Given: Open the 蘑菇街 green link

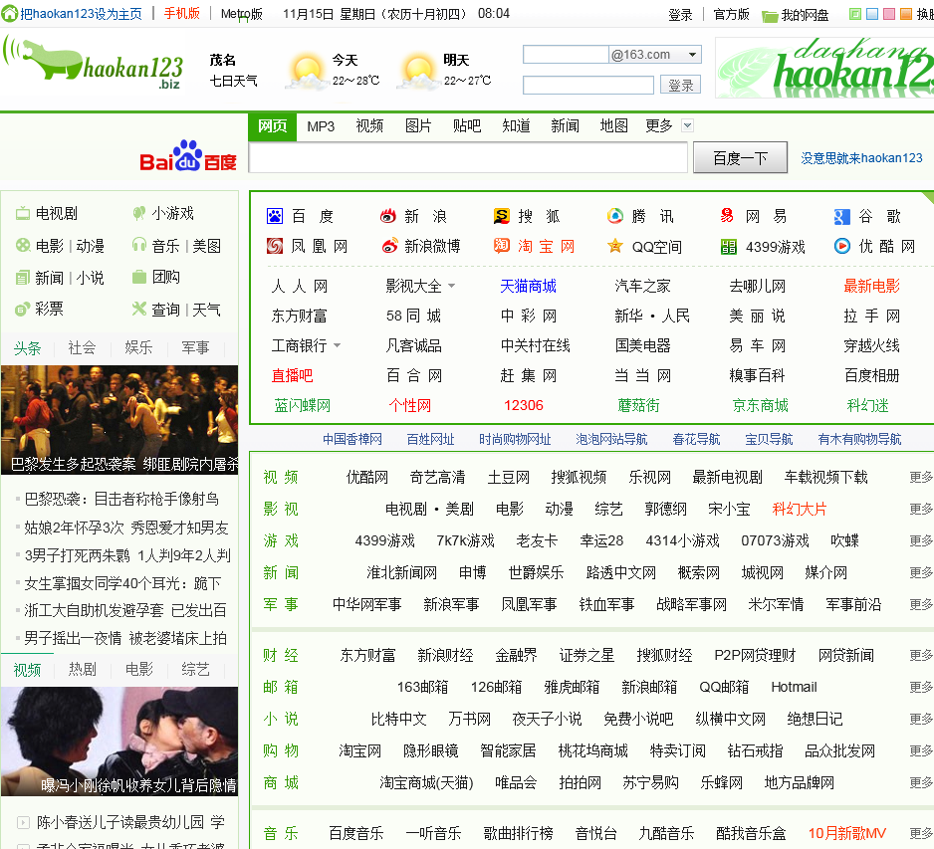Looking at the screenshot, I should [638, 405].
